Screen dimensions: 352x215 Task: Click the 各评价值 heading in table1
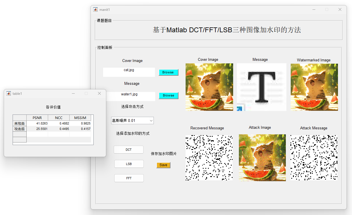point(53,107)
